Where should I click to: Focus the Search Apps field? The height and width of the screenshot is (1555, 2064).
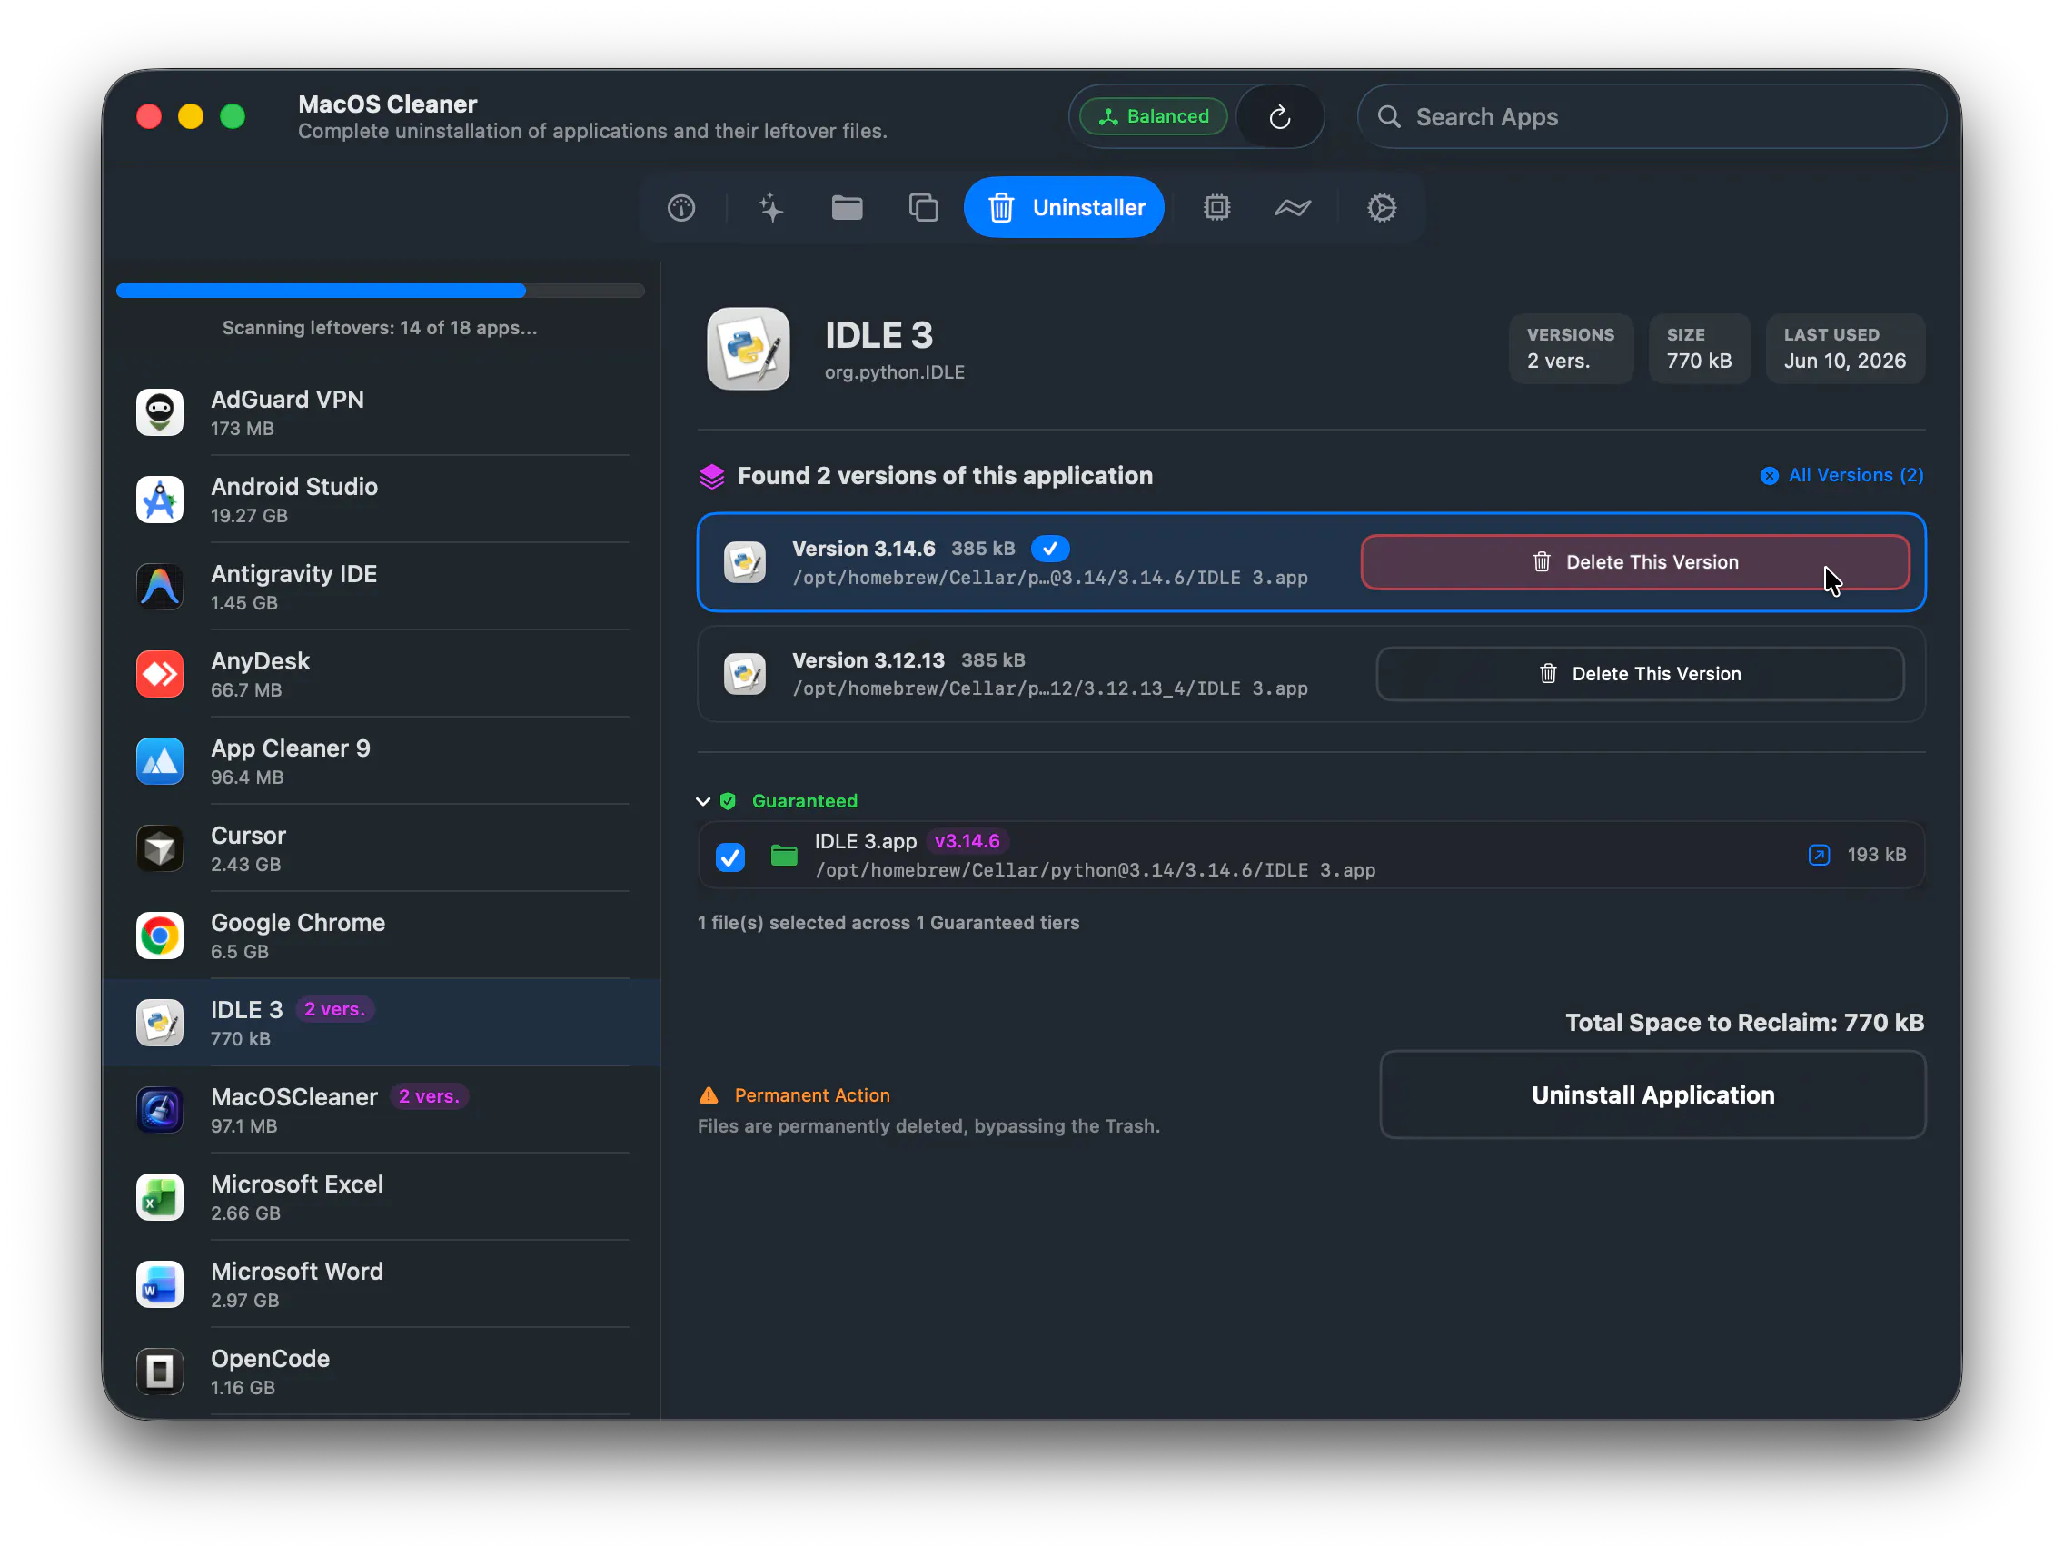(x=1652, y=116)
